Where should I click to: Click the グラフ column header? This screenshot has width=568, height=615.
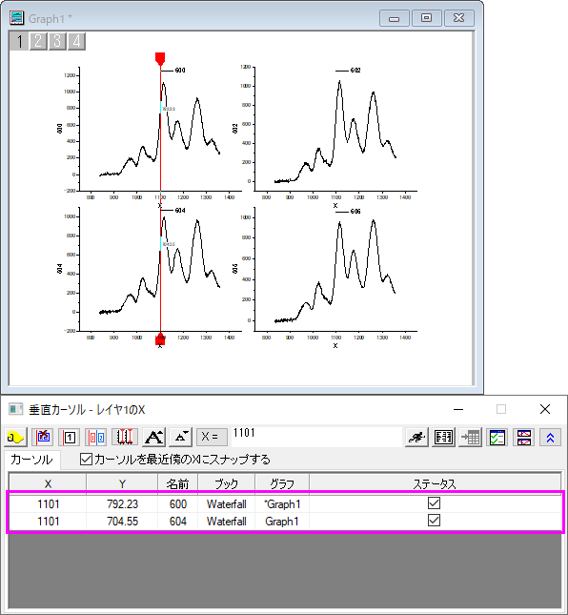(x=282, y=483)
